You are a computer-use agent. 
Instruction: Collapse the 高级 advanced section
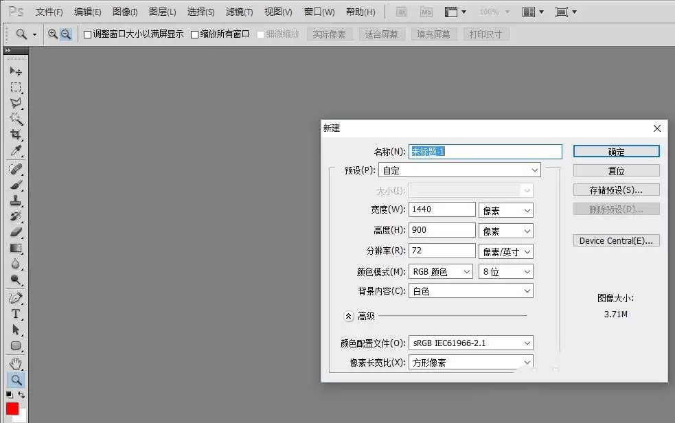[349, 316]
